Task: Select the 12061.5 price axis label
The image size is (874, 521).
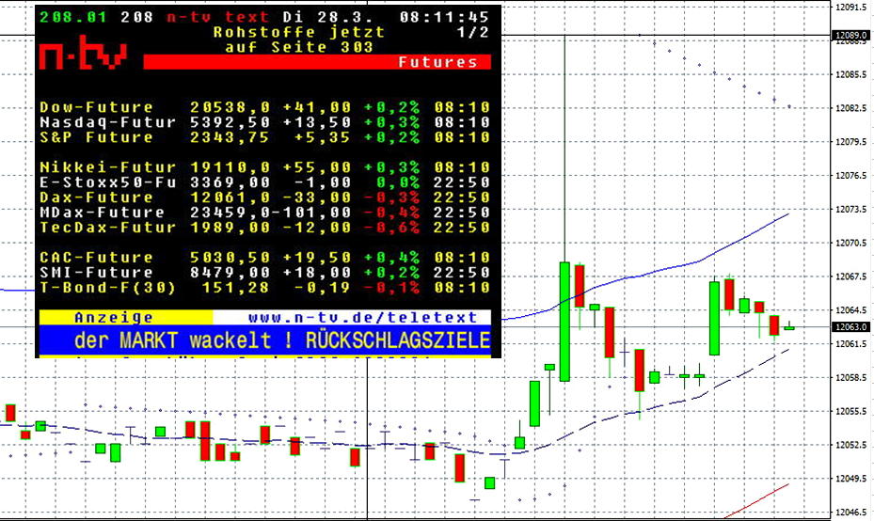Action: click(x=851, y=344)
